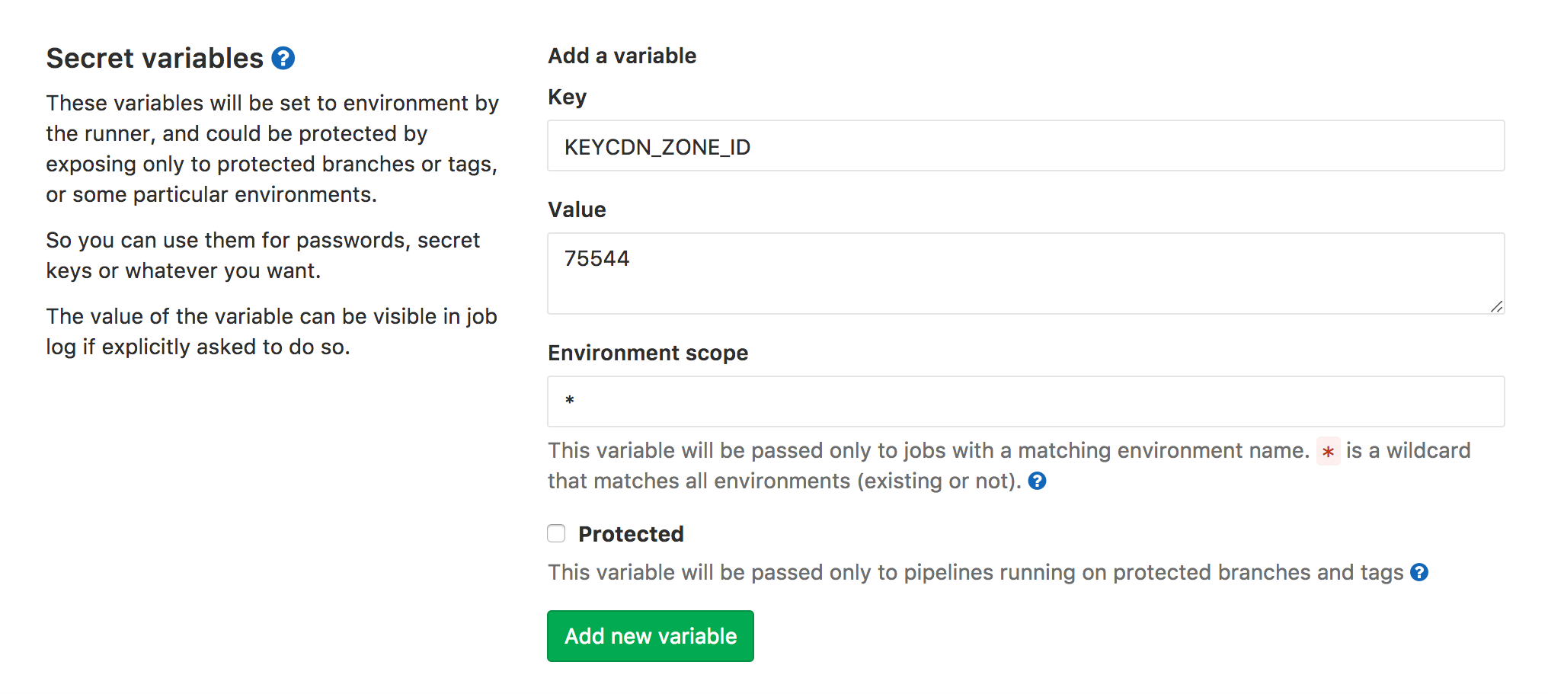Image resolution: width=1548 pixels, height=694 pixels.
Task: Select the wildcard indicator in the scope description
Action: tap(1328, 452)
